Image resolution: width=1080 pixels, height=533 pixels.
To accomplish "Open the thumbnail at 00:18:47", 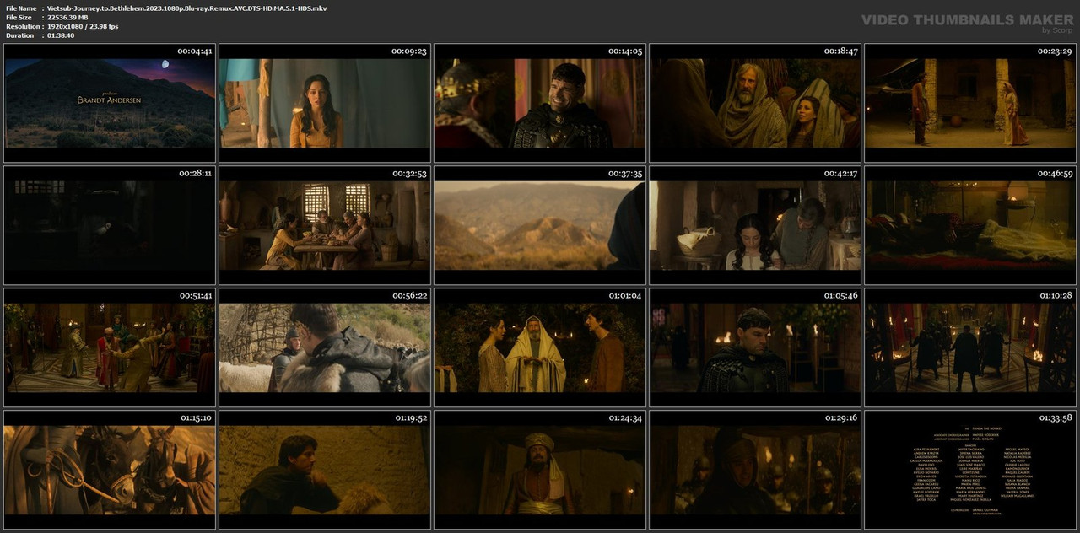I will click(x=755, y=103).
